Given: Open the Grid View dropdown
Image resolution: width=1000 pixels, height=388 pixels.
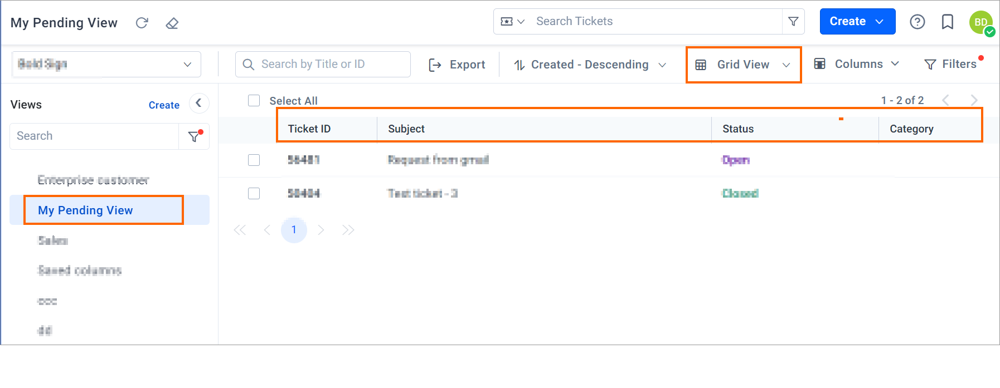Looking at the screenshot, I should (743, 65).
